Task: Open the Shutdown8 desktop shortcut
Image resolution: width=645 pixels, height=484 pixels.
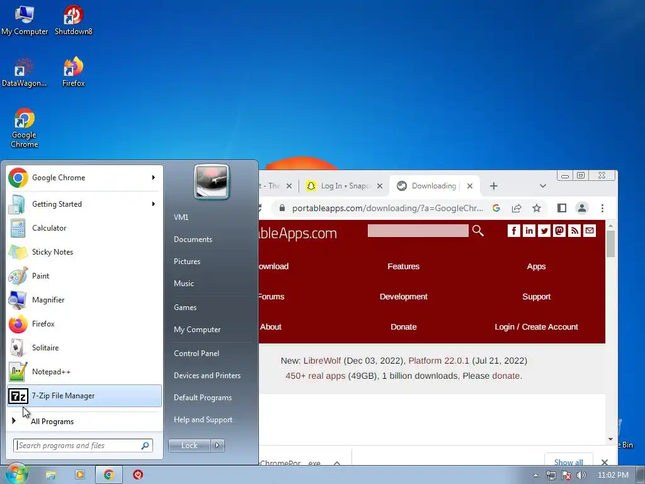Action: click(73, 21)
